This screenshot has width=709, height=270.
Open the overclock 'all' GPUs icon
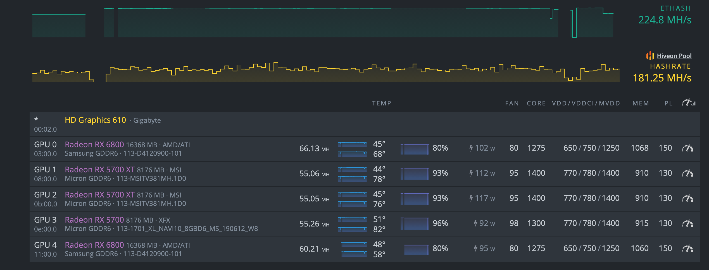pos(689,103)
